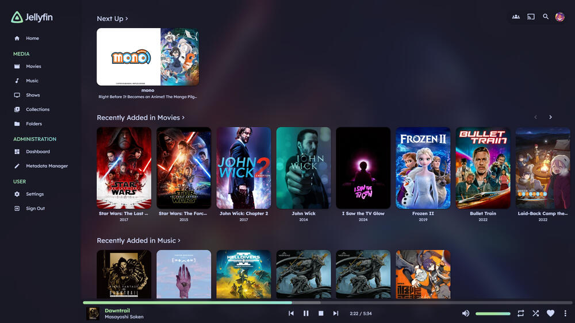Open SyncPlay group icon in header
The width and height of the screenshot is (575, 323).
pos(516,17)
